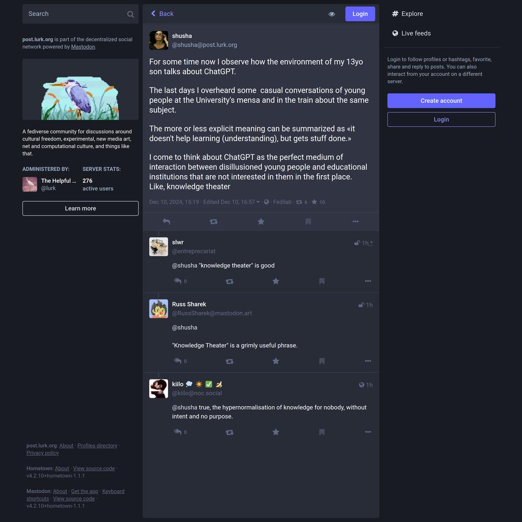This screenshot has width=522, height=522.
Task: Go back with the Back link
Action: tap(162, 14)
